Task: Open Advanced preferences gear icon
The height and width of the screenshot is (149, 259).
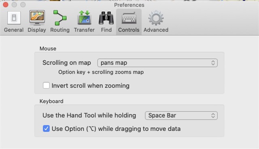Action: (x=156, y=18)
